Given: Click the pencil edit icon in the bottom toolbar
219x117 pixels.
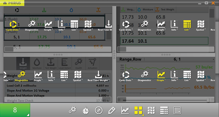Looking at the screenshot, I should [112, 110].
